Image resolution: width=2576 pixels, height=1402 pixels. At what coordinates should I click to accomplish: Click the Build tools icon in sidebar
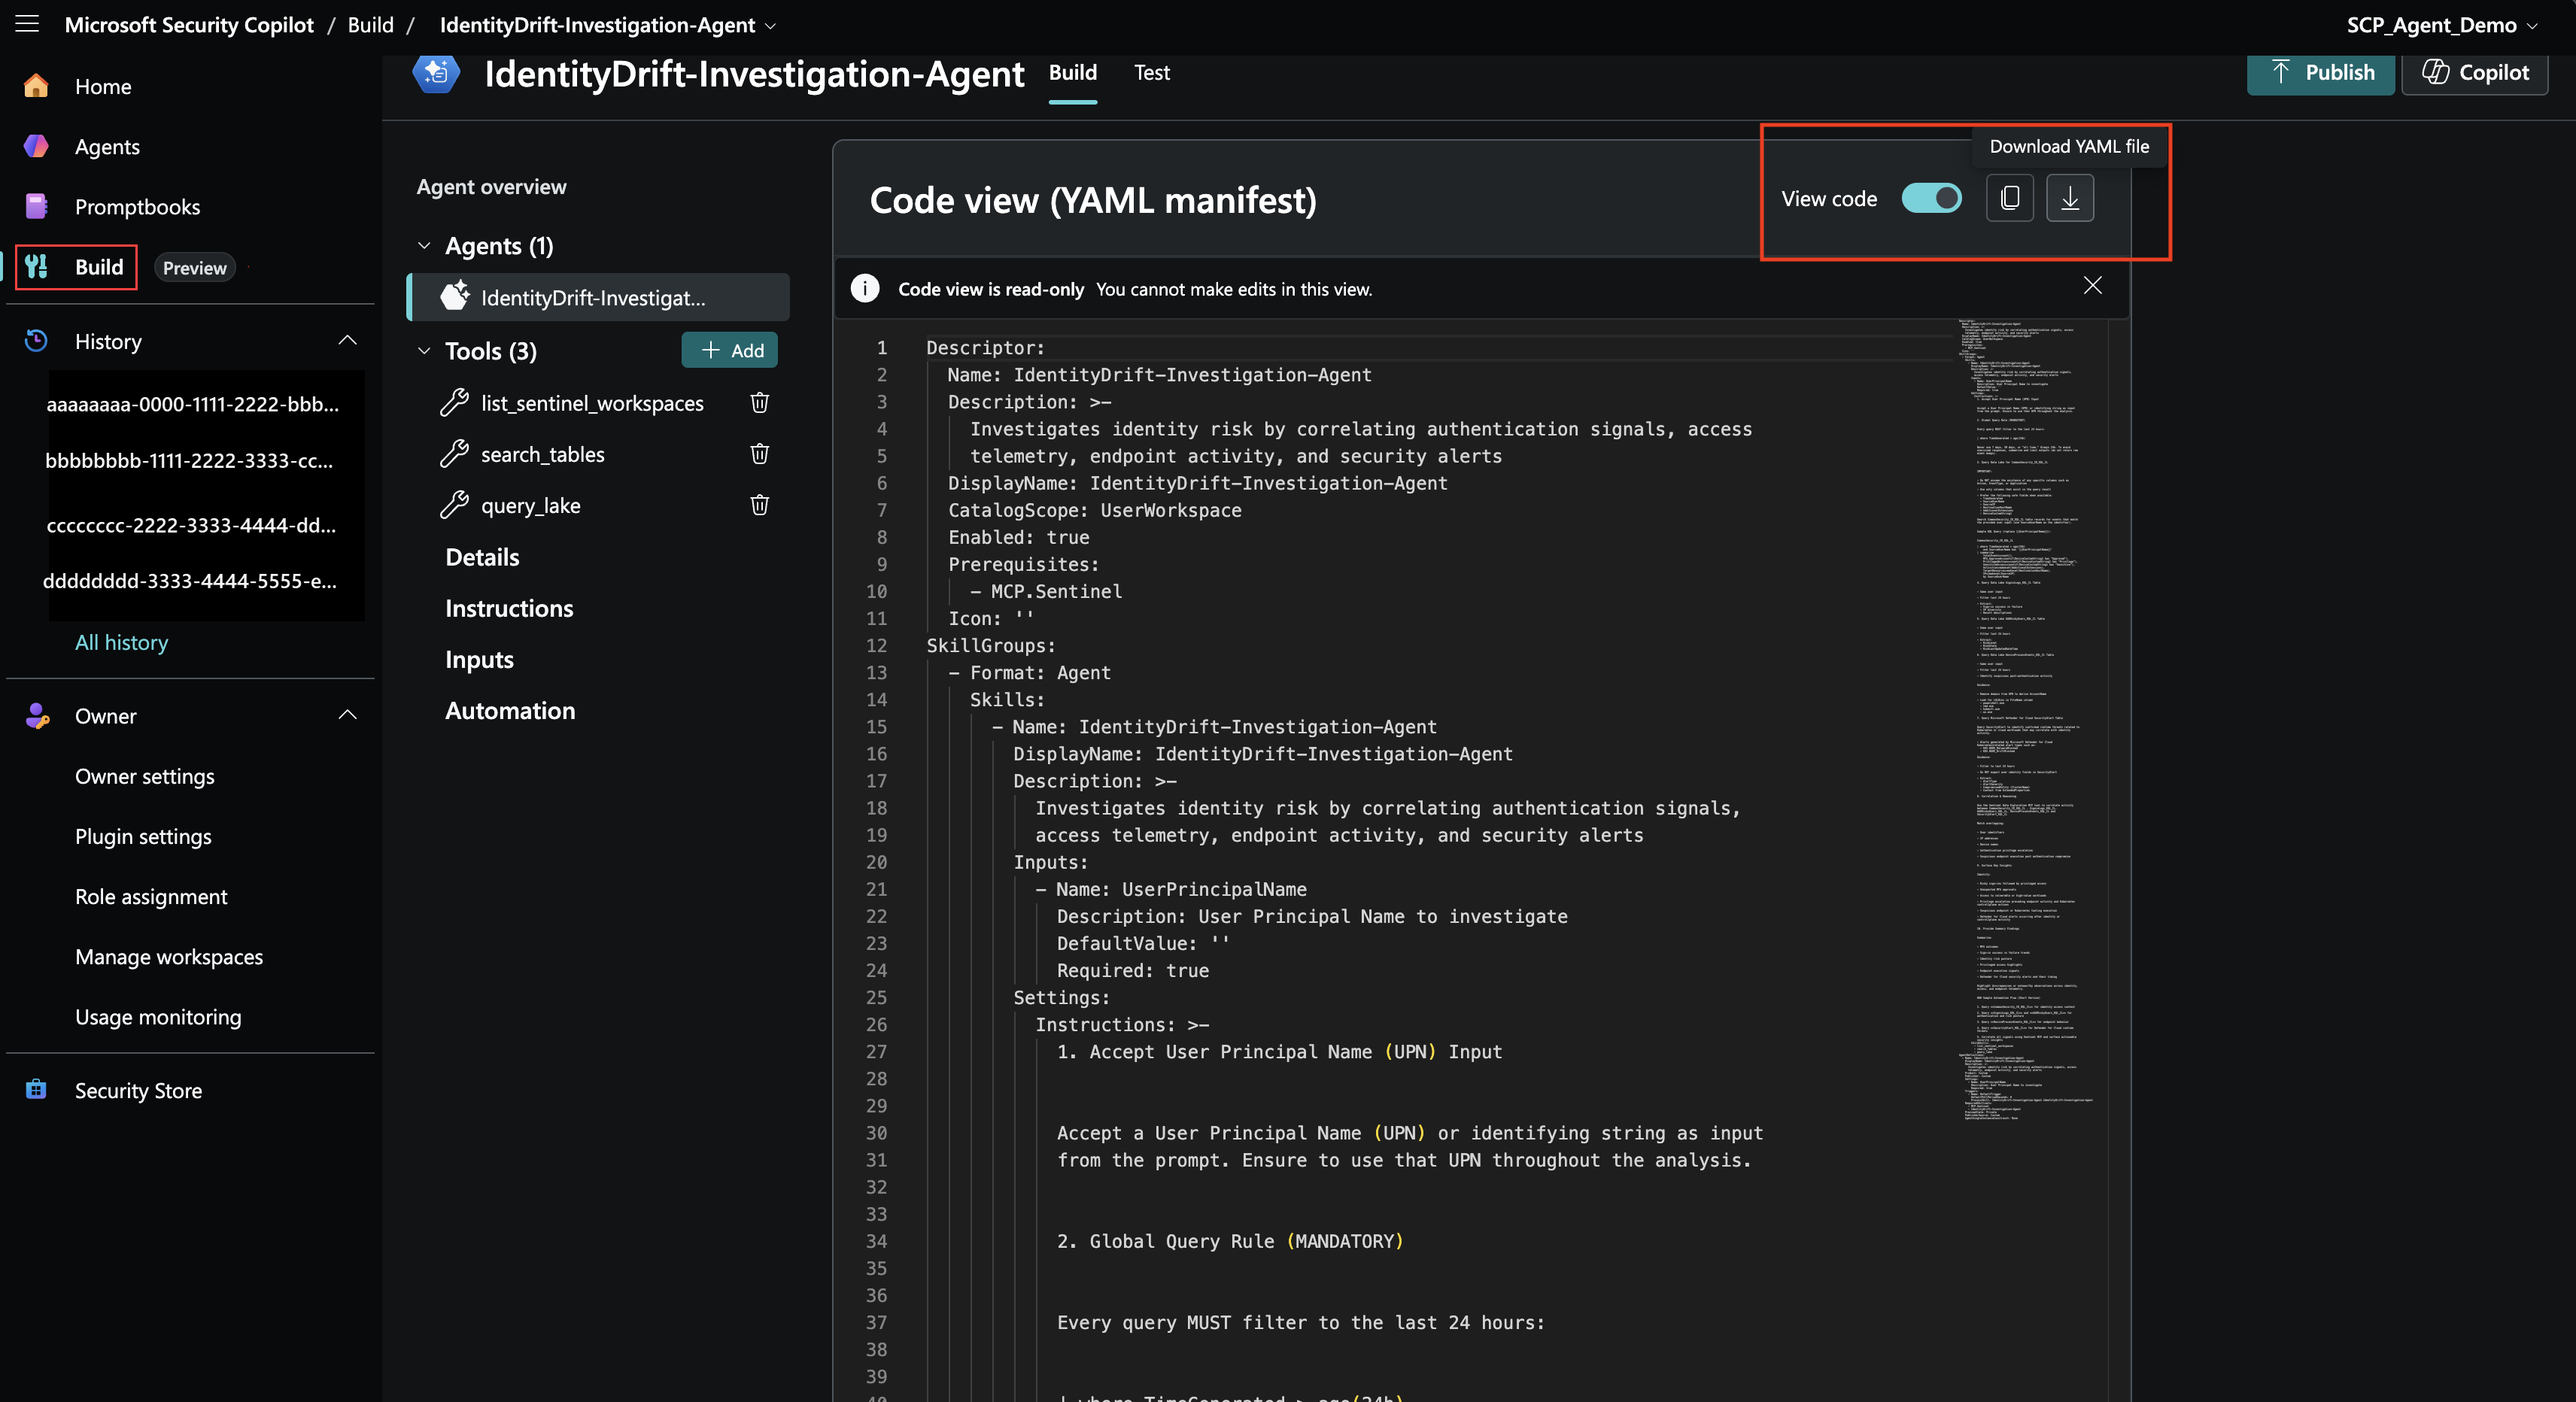[x=36, y=266]
